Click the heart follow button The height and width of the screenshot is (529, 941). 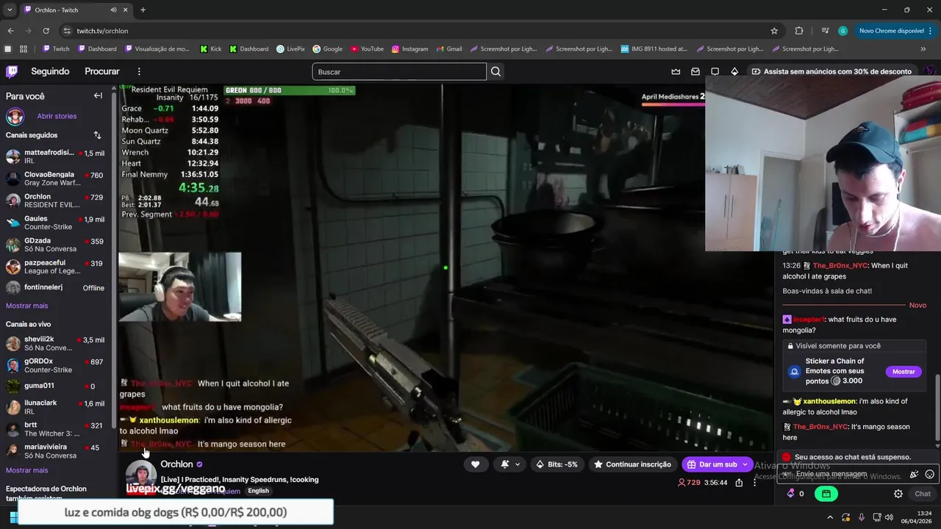pos(475,464)
